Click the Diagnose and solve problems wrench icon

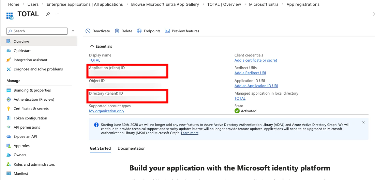pos(9,69)
